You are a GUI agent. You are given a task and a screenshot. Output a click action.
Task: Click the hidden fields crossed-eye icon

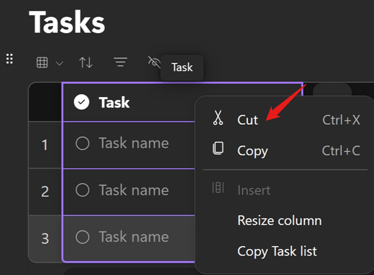point(154,62)
